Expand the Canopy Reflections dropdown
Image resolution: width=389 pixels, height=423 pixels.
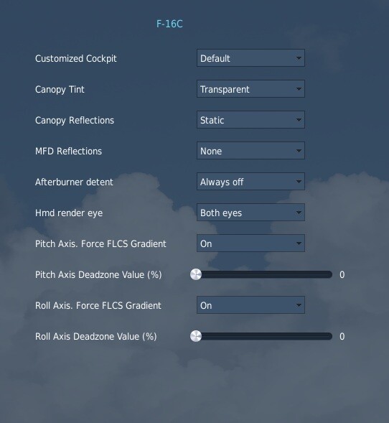click(250, 120)
